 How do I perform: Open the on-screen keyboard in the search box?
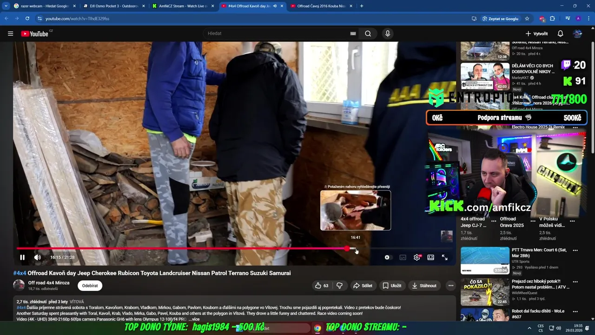pyautogui.click(x=353, y=33)
